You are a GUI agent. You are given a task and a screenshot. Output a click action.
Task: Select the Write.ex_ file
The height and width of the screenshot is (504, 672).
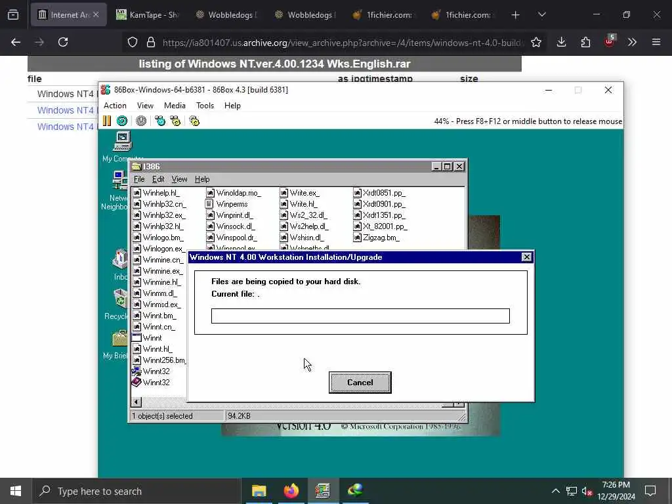(299, 193)
